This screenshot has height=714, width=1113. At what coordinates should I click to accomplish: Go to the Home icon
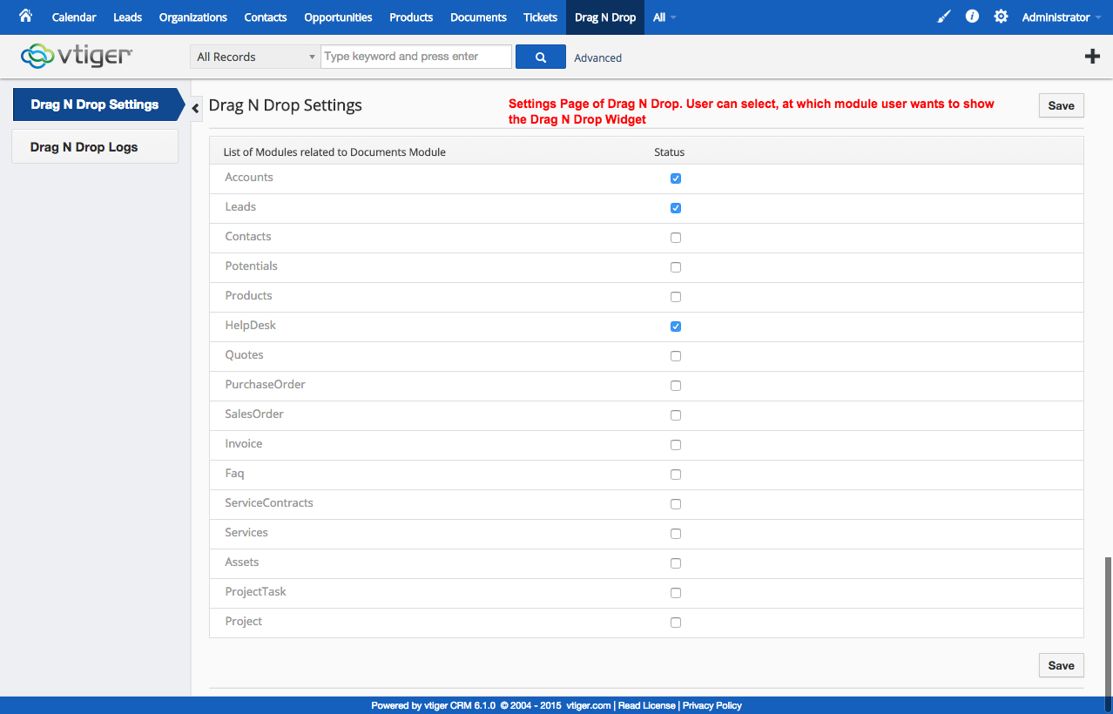[25, 16]
